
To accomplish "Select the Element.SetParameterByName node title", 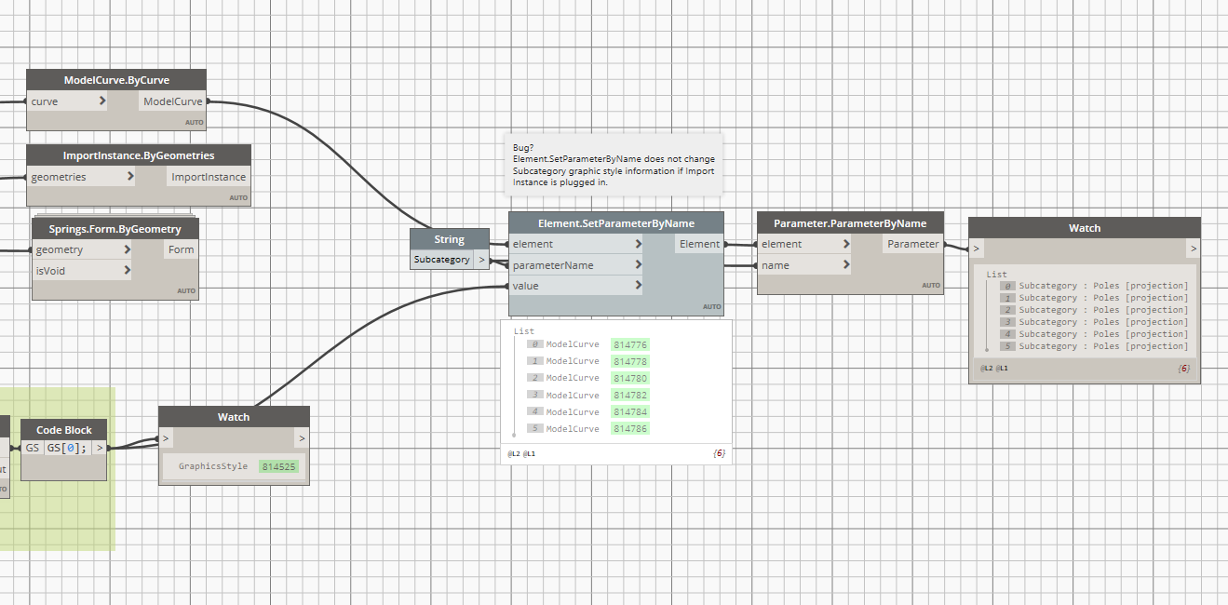I will click(616, 223).
